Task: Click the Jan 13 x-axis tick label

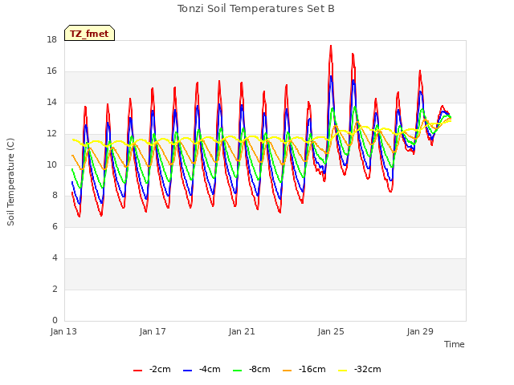Action: pyautogui.click(x=63, y=331)
